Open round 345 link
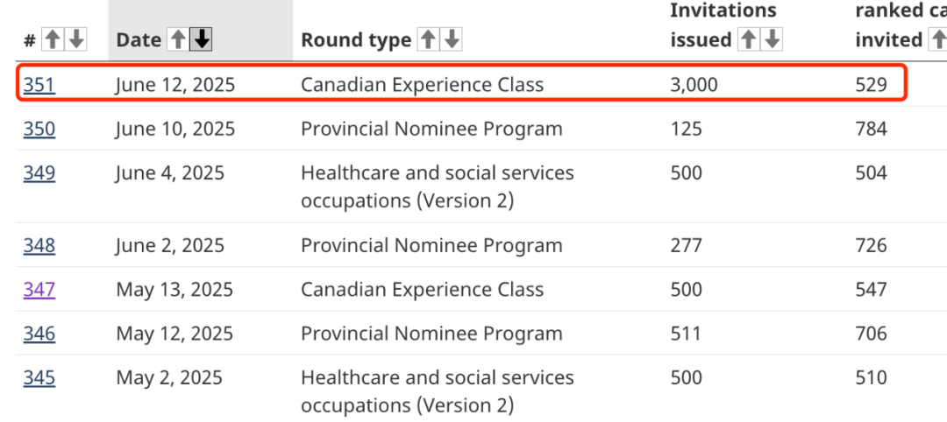 pyautogui.click(x=39, y=378)
